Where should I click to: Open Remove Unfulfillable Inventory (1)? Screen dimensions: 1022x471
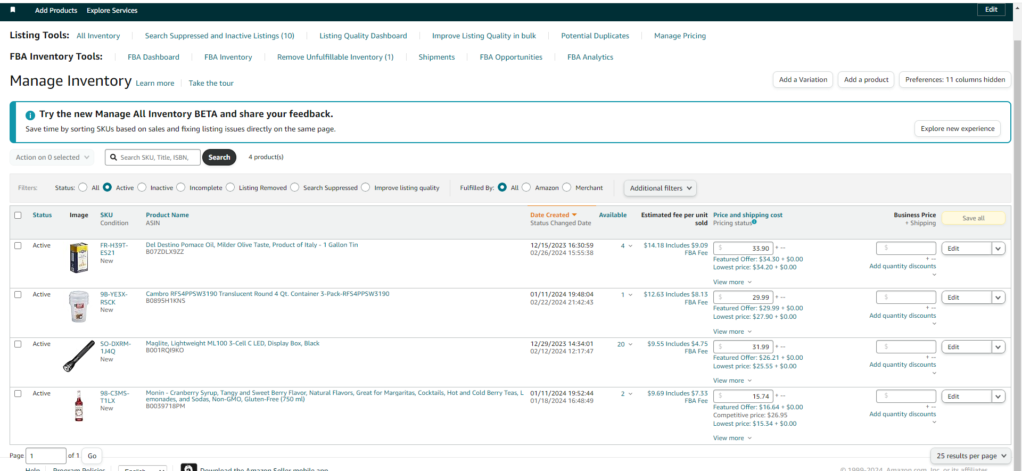[x=335, y=57]
